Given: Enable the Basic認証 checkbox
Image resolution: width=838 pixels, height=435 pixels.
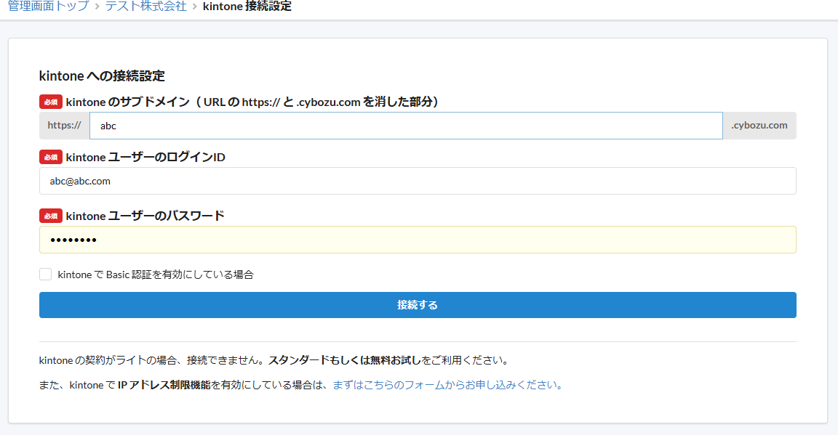Looking at the screenshot, I should pyautogui.click(x=45, y=275).
